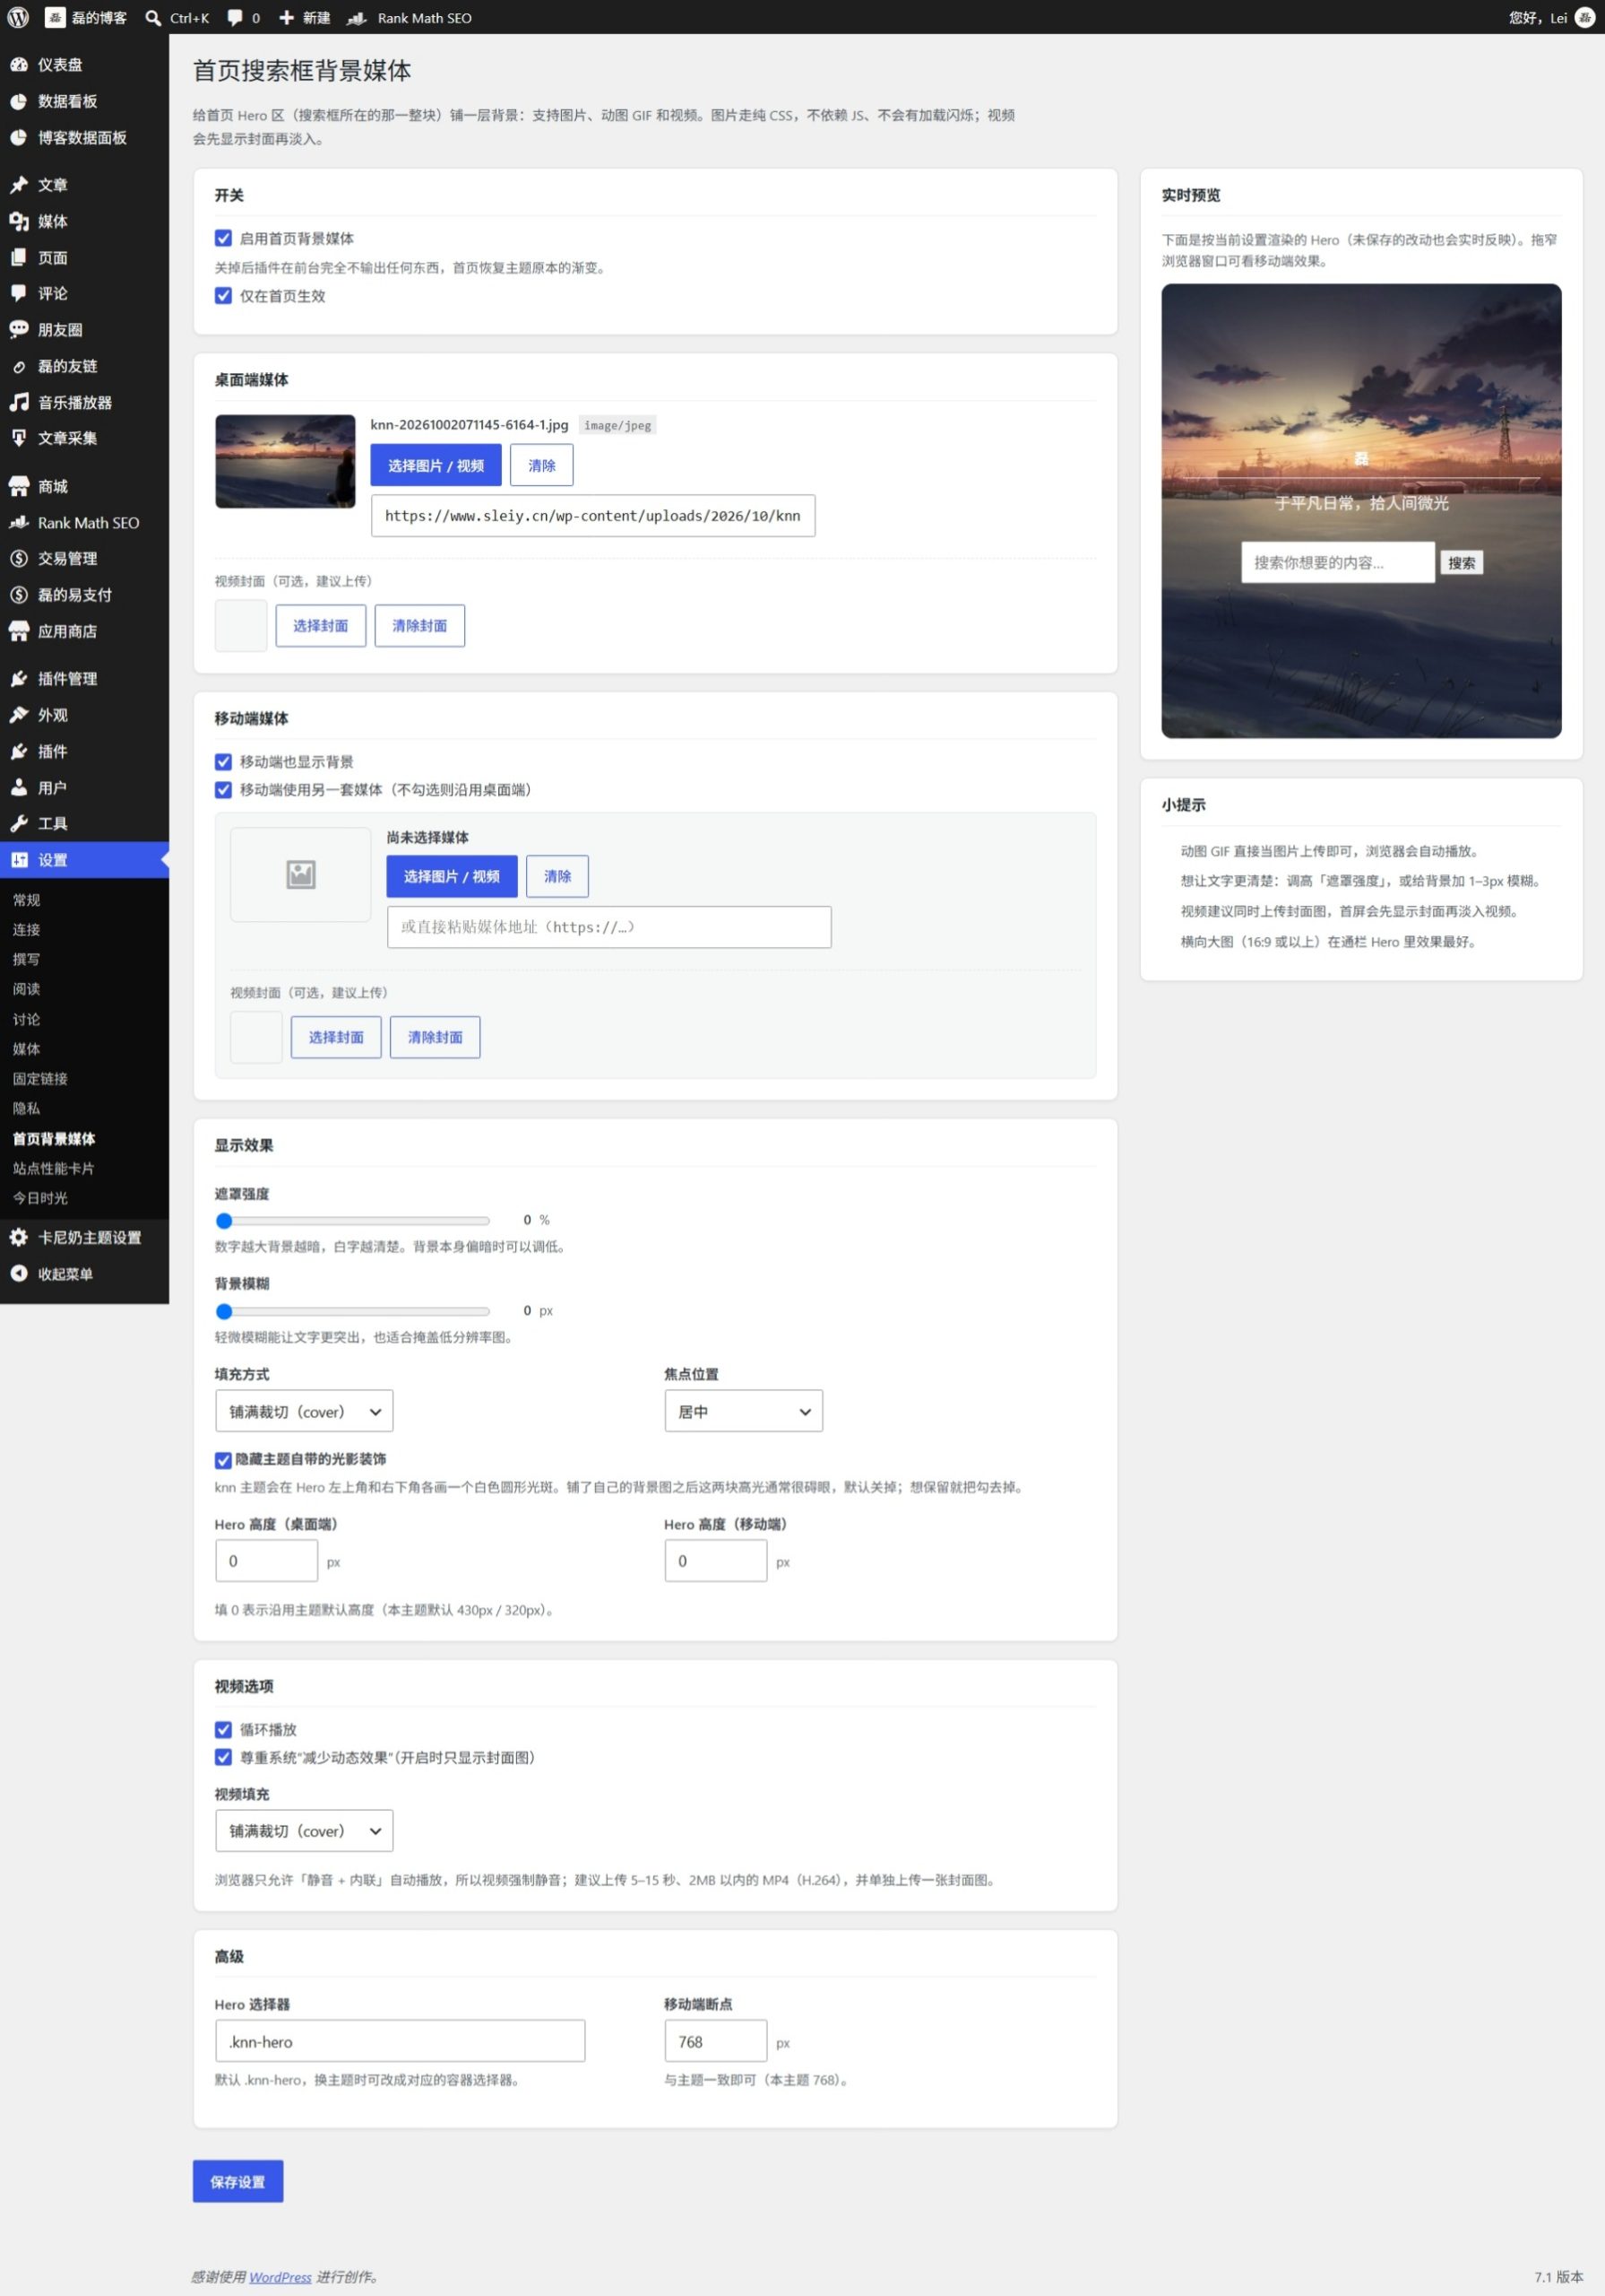
Task: Toggle 隐藏主题自带的光影装饰 checkbox
Action: click(223, 1460)
